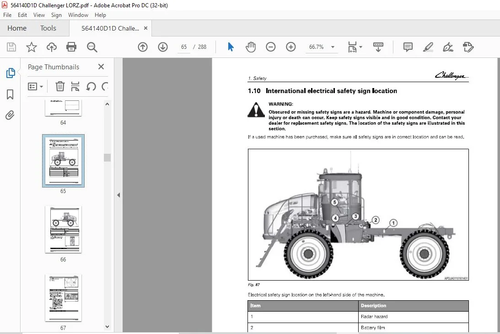Click the thumbnail panel scrollbar handle
The width and height of the screenshot is (500, 334).
pyautogui.click(x=107, y=158)
